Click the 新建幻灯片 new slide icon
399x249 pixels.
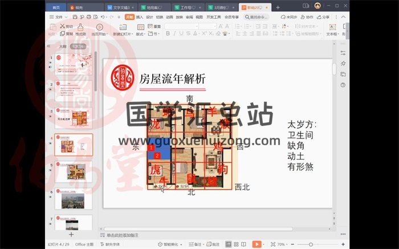point(121,30)
